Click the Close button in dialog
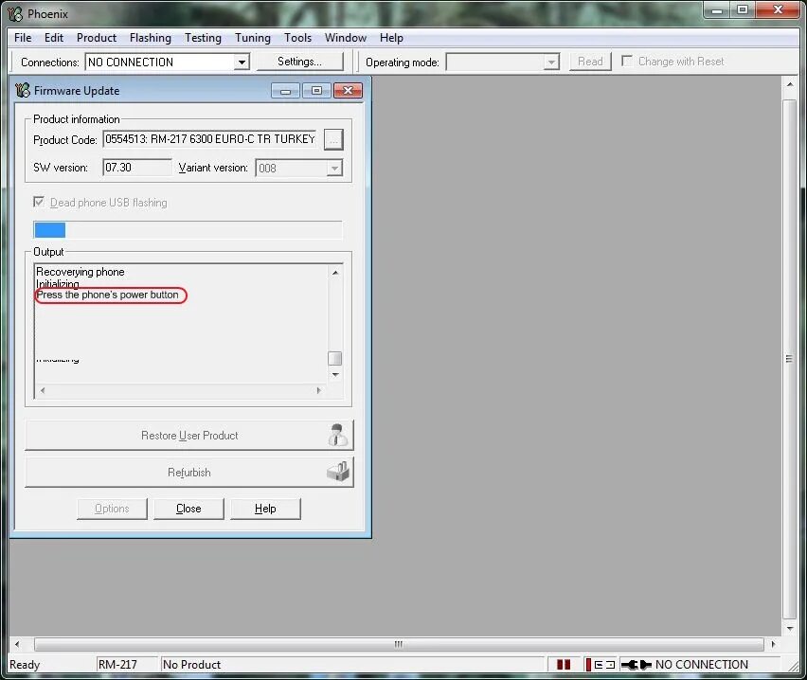 (188, 509)
